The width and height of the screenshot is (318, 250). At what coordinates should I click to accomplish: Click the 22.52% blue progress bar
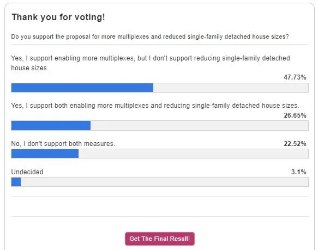pos(45,154)
